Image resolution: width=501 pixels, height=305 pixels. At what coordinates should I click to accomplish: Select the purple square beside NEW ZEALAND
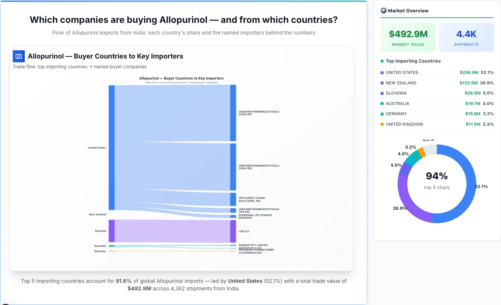[381, 83]
